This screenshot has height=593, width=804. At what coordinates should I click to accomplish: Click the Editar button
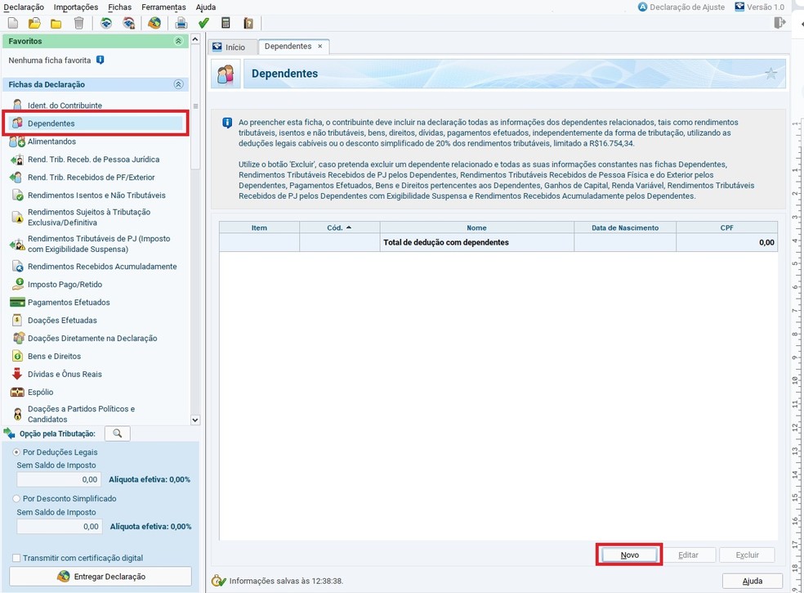click(688, 555)
